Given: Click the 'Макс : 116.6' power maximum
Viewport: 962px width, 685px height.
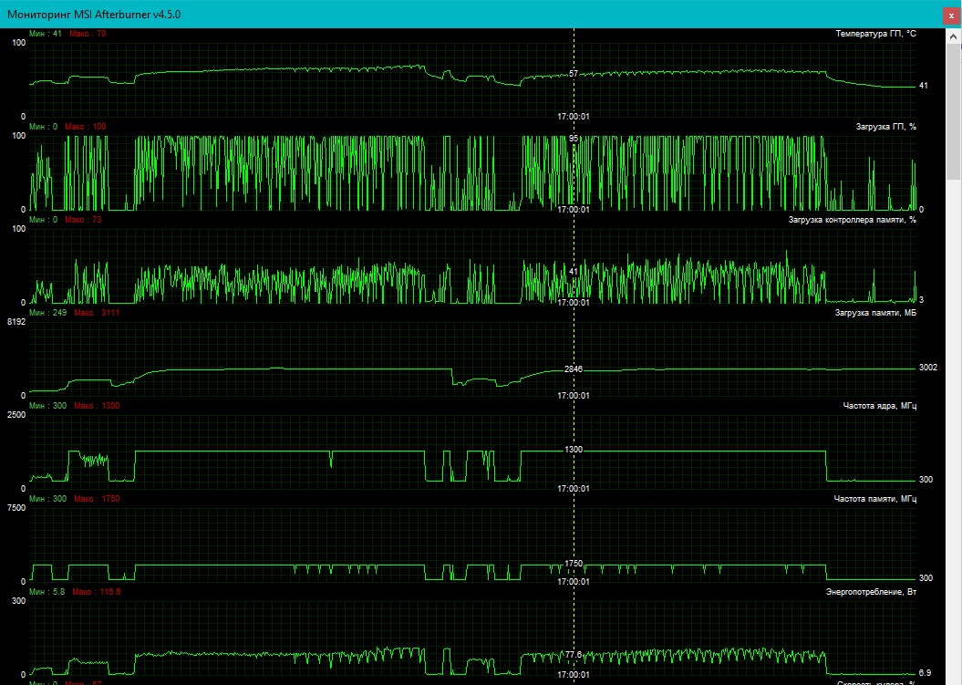Looking at the screenshot, I should point(97,592).
